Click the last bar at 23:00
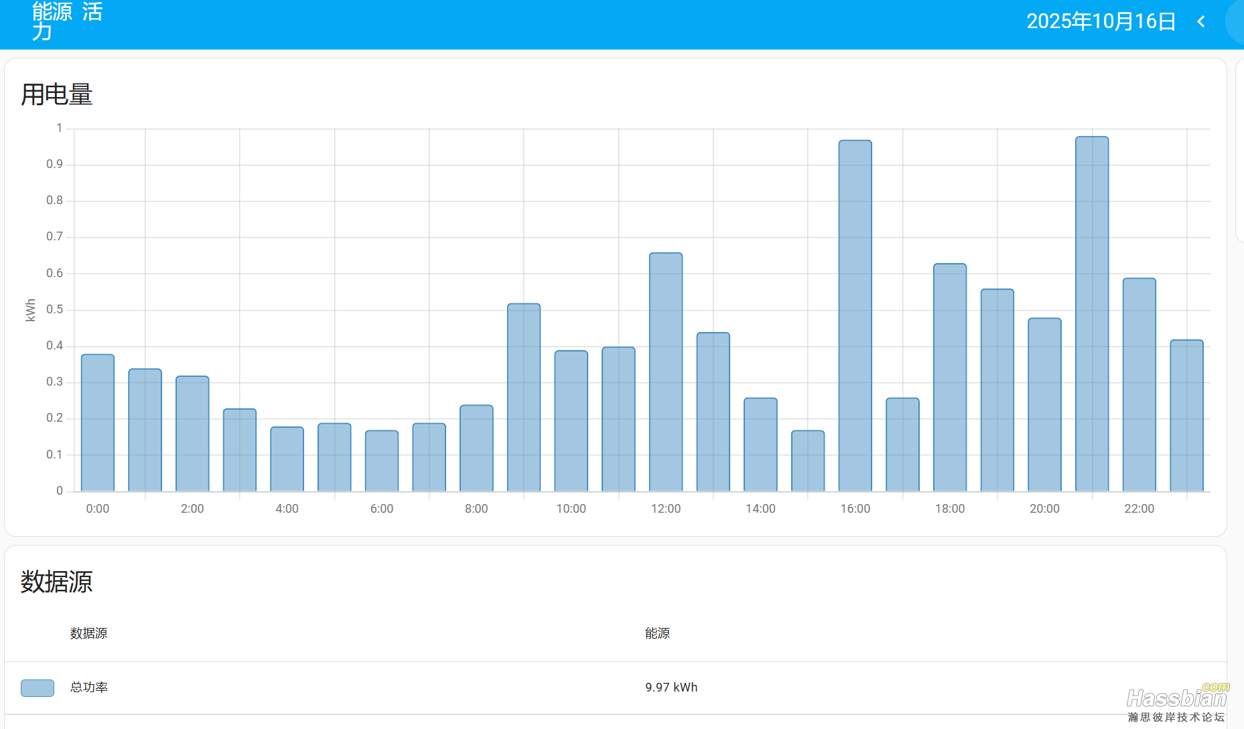 tap(1186, 416)
